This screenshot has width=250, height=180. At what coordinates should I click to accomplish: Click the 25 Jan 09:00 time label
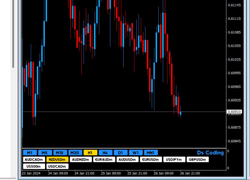pyautogui.click(x=111, y=173)
